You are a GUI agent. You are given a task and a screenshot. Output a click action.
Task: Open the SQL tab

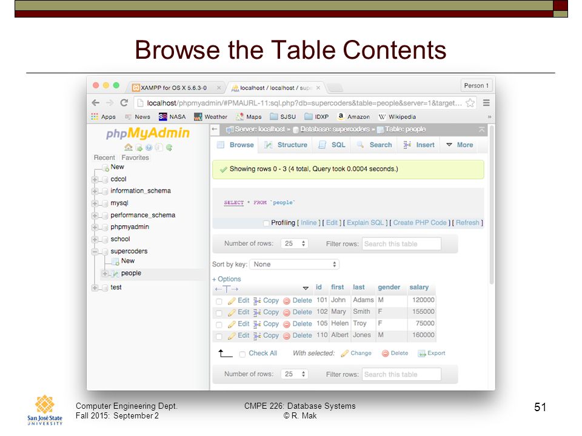click(332, 145)
